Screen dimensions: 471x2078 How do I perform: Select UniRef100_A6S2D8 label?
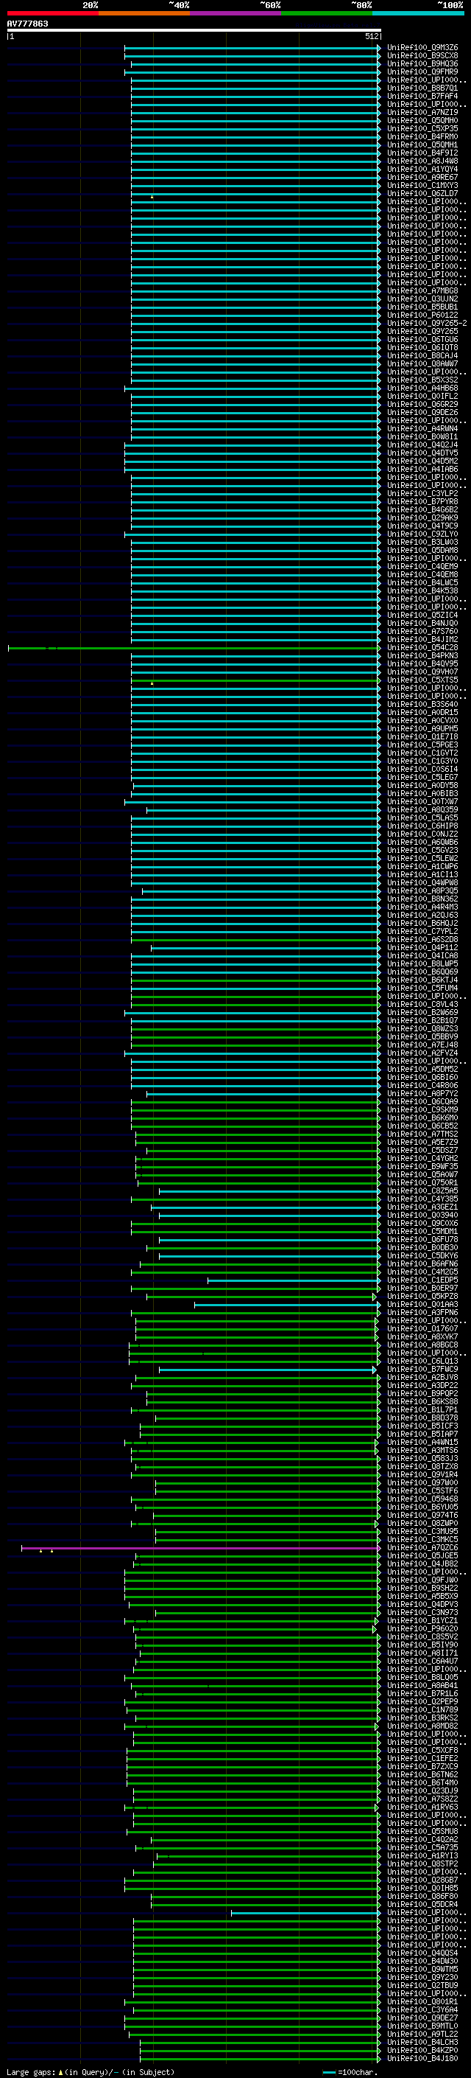[422, 939]
